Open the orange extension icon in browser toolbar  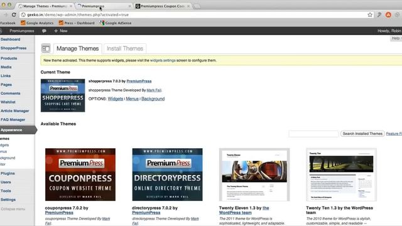tap(388, 15)
